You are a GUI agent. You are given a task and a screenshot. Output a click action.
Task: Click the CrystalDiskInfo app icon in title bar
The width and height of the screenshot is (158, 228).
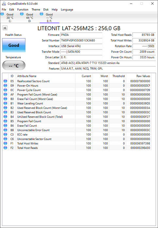(4, 4)
